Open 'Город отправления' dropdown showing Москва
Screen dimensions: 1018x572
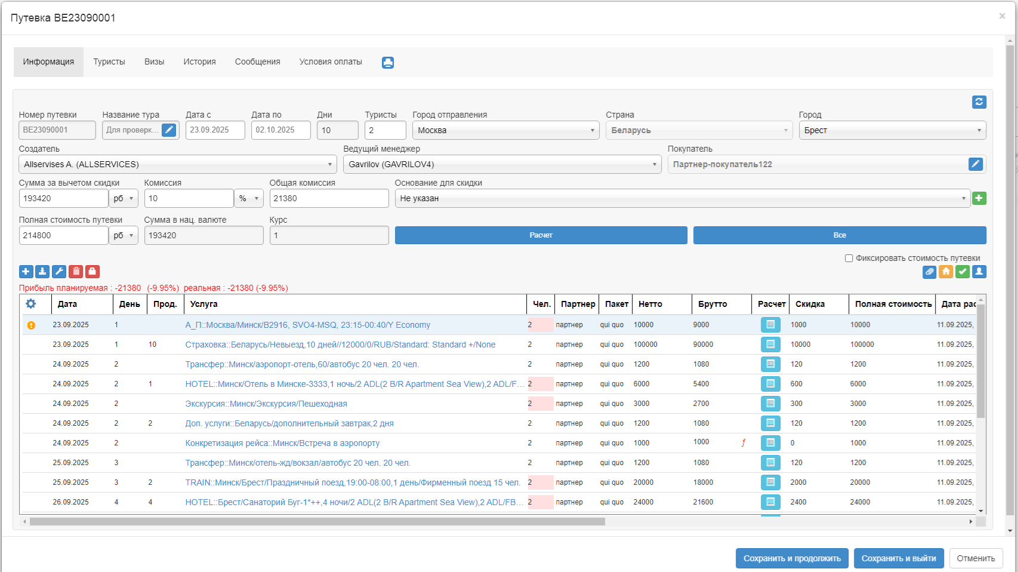[505, 130]
